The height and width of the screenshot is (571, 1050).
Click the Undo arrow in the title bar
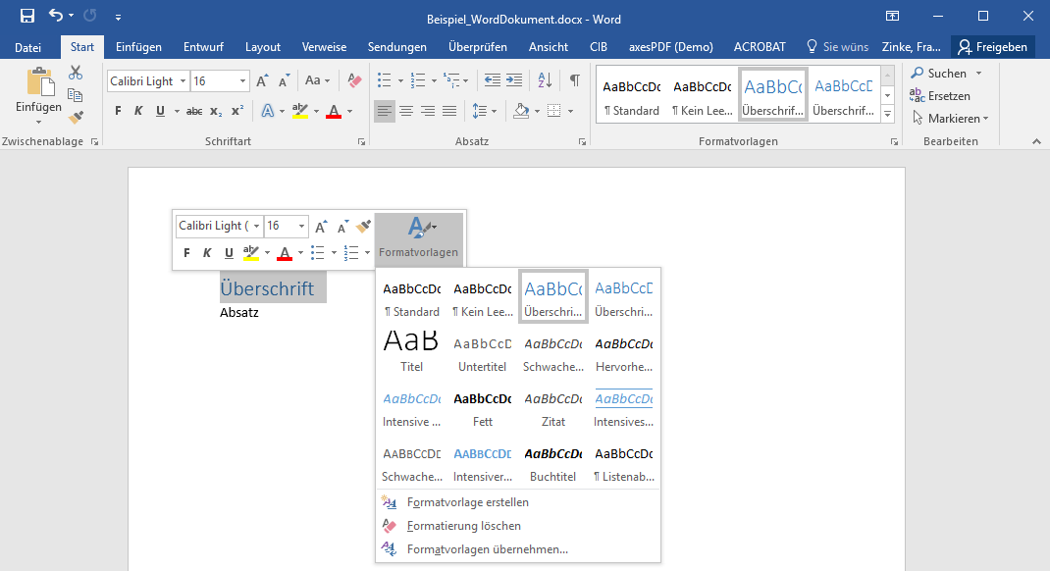56,17
